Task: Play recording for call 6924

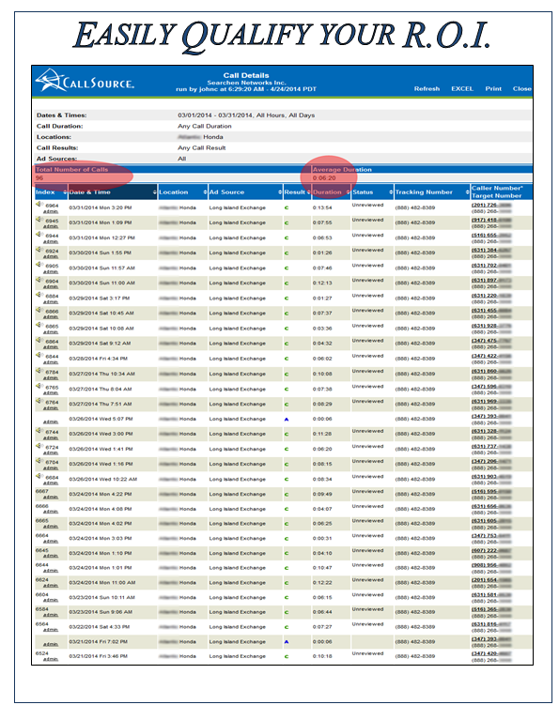Action: (x=39, y=250)
